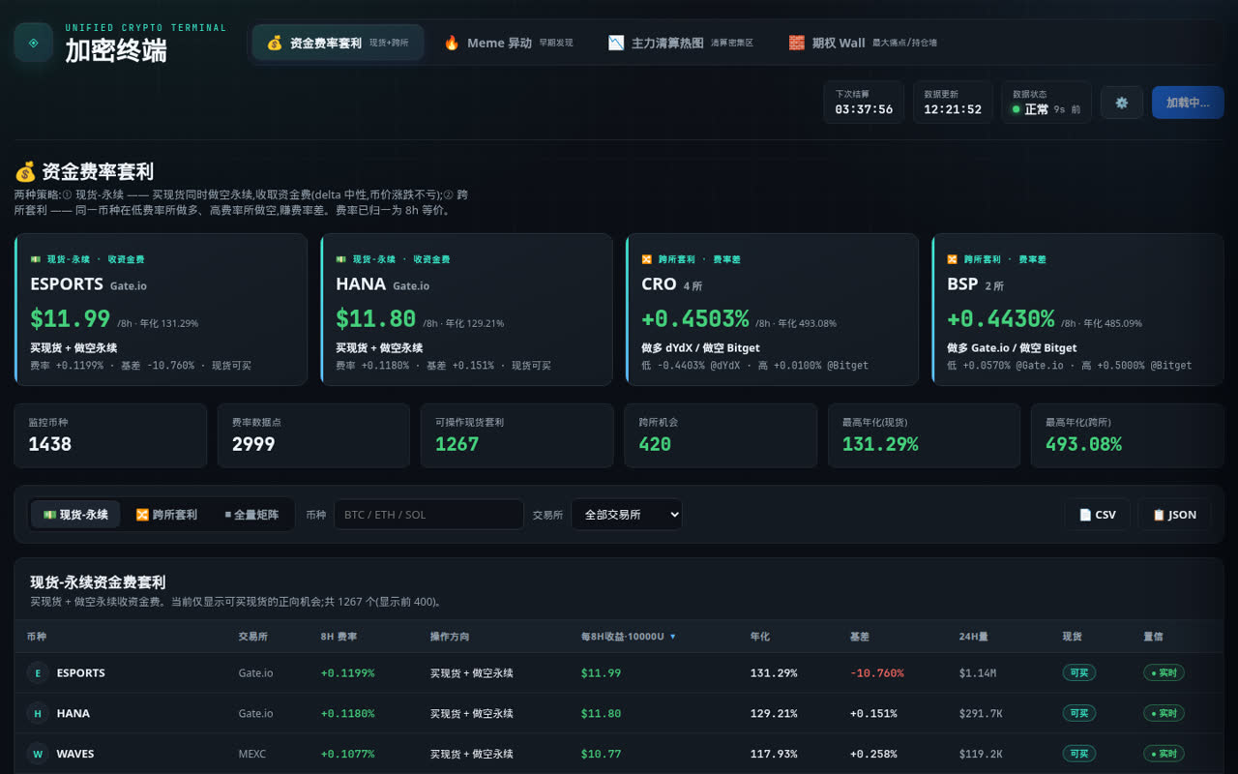Image resolution: width=1238 pixels, height=774 pixels.
Task: Sort by the 每8H收益·10000U column
Action: (629, 637)
